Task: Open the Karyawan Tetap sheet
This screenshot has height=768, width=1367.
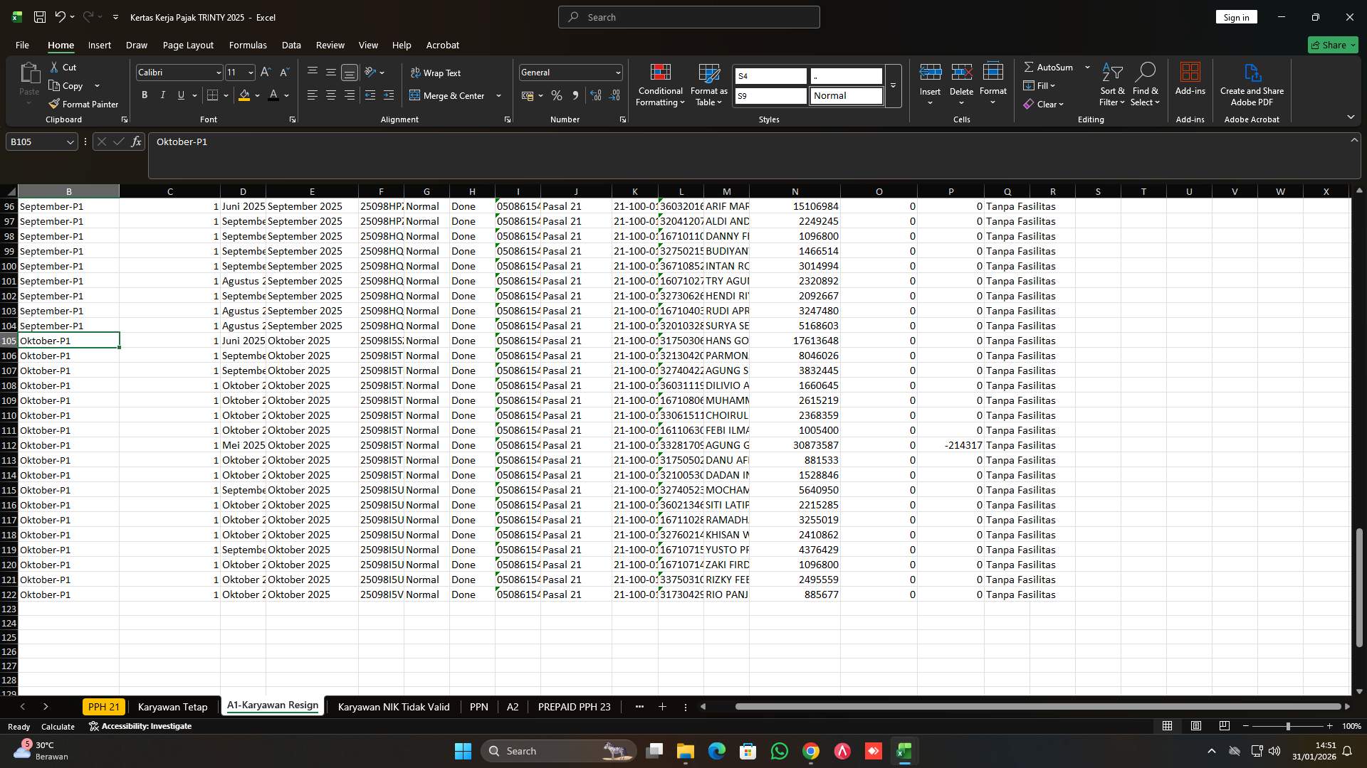Action: [172, 707]
